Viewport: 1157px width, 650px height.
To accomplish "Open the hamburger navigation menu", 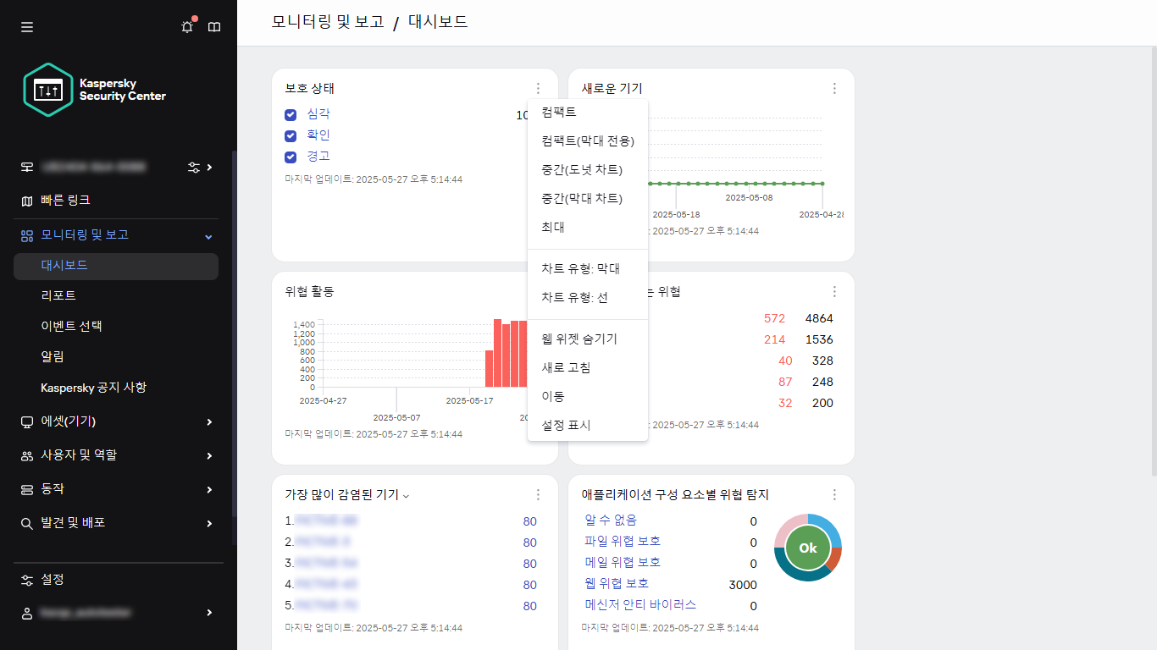I will coord(26,26).
